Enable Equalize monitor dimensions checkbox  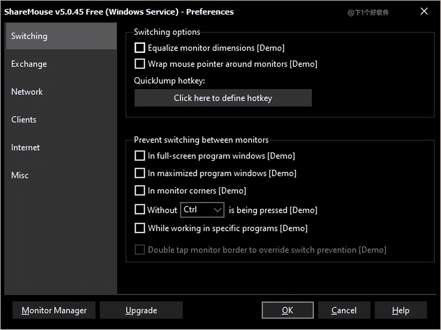[x=140, y=48]
